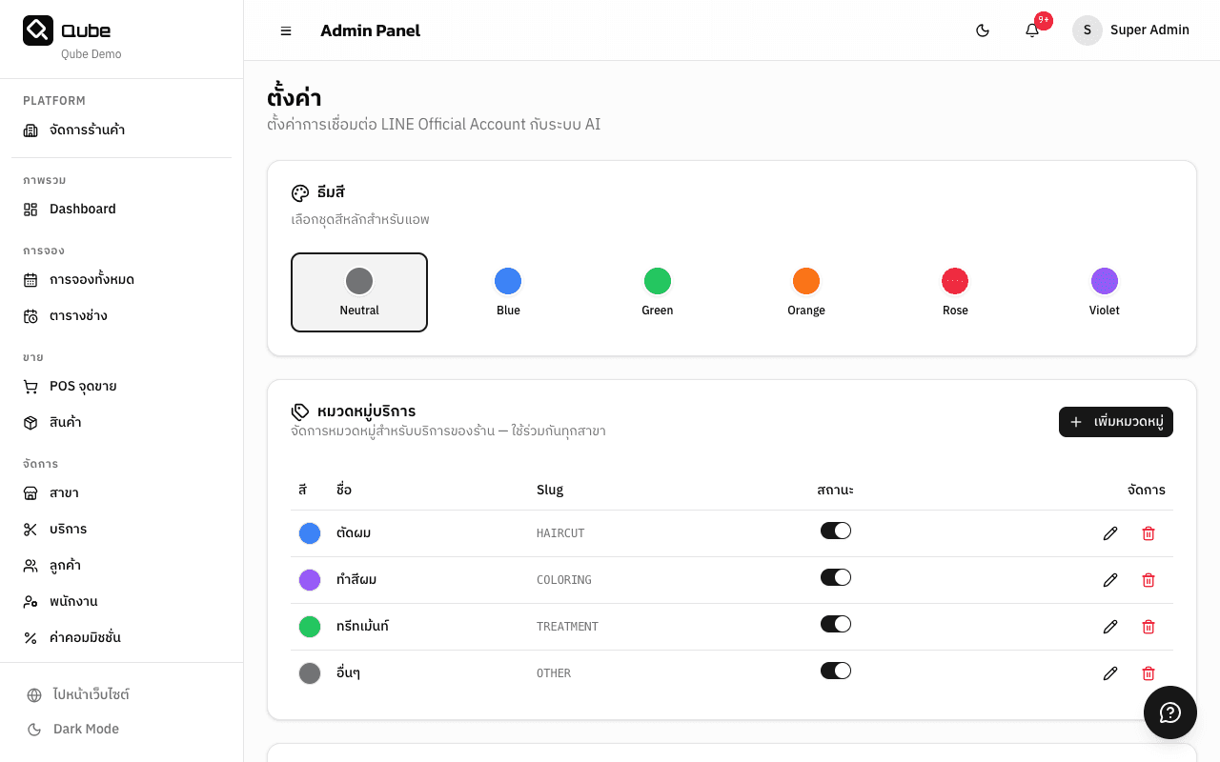Disable the COLORING category status switch
The height and width of the screenshot is (762, 1220).
click(835, 577)
